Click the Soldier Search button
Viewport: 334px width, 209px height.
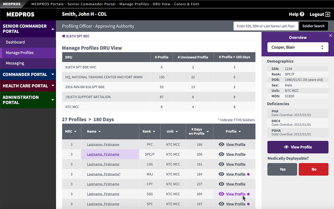(313, 26)
